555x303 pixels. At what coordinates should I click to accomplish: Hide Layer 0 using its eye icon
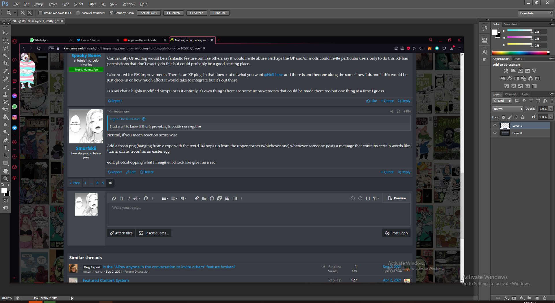[x=495, y=133]
